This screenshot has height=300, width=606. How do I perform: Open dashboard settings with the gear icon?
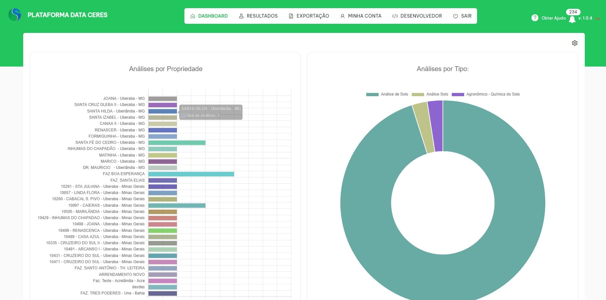(575, 43)
